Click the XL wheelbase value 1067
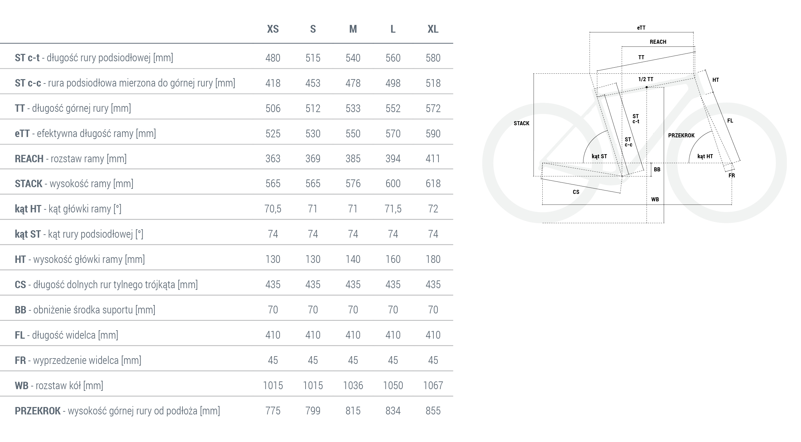This screenshot has width=801, height=442. [433, 386]
